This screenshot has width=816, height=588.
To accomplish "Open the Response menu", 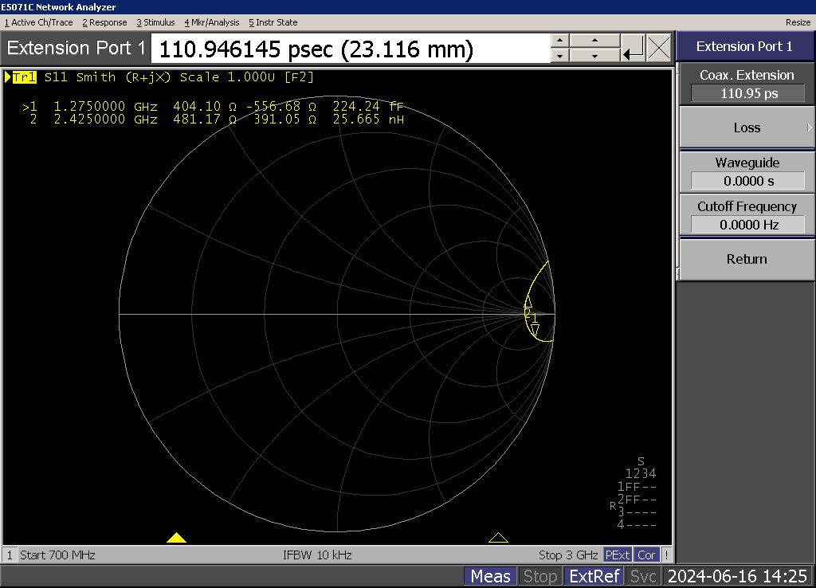I will [104, 22].
